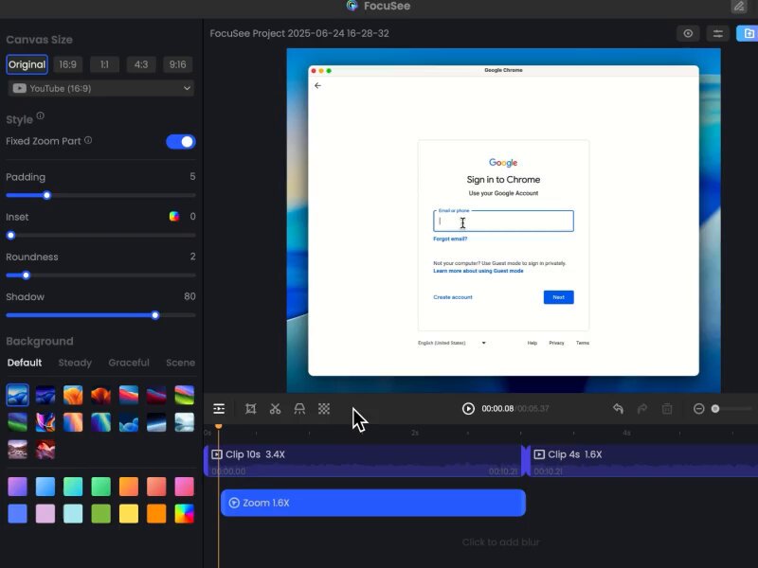Click the orange playhead marker
The image size is (758, 568).
[219, 427]
